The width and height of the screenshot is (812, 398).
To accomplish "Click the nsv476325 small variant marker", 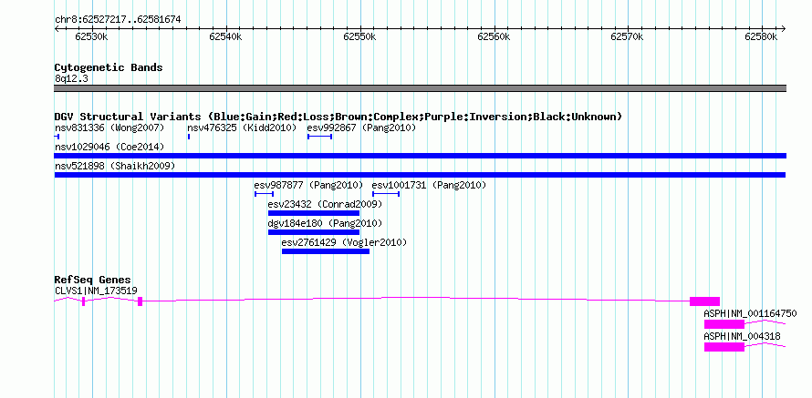I will click(189, 137).
